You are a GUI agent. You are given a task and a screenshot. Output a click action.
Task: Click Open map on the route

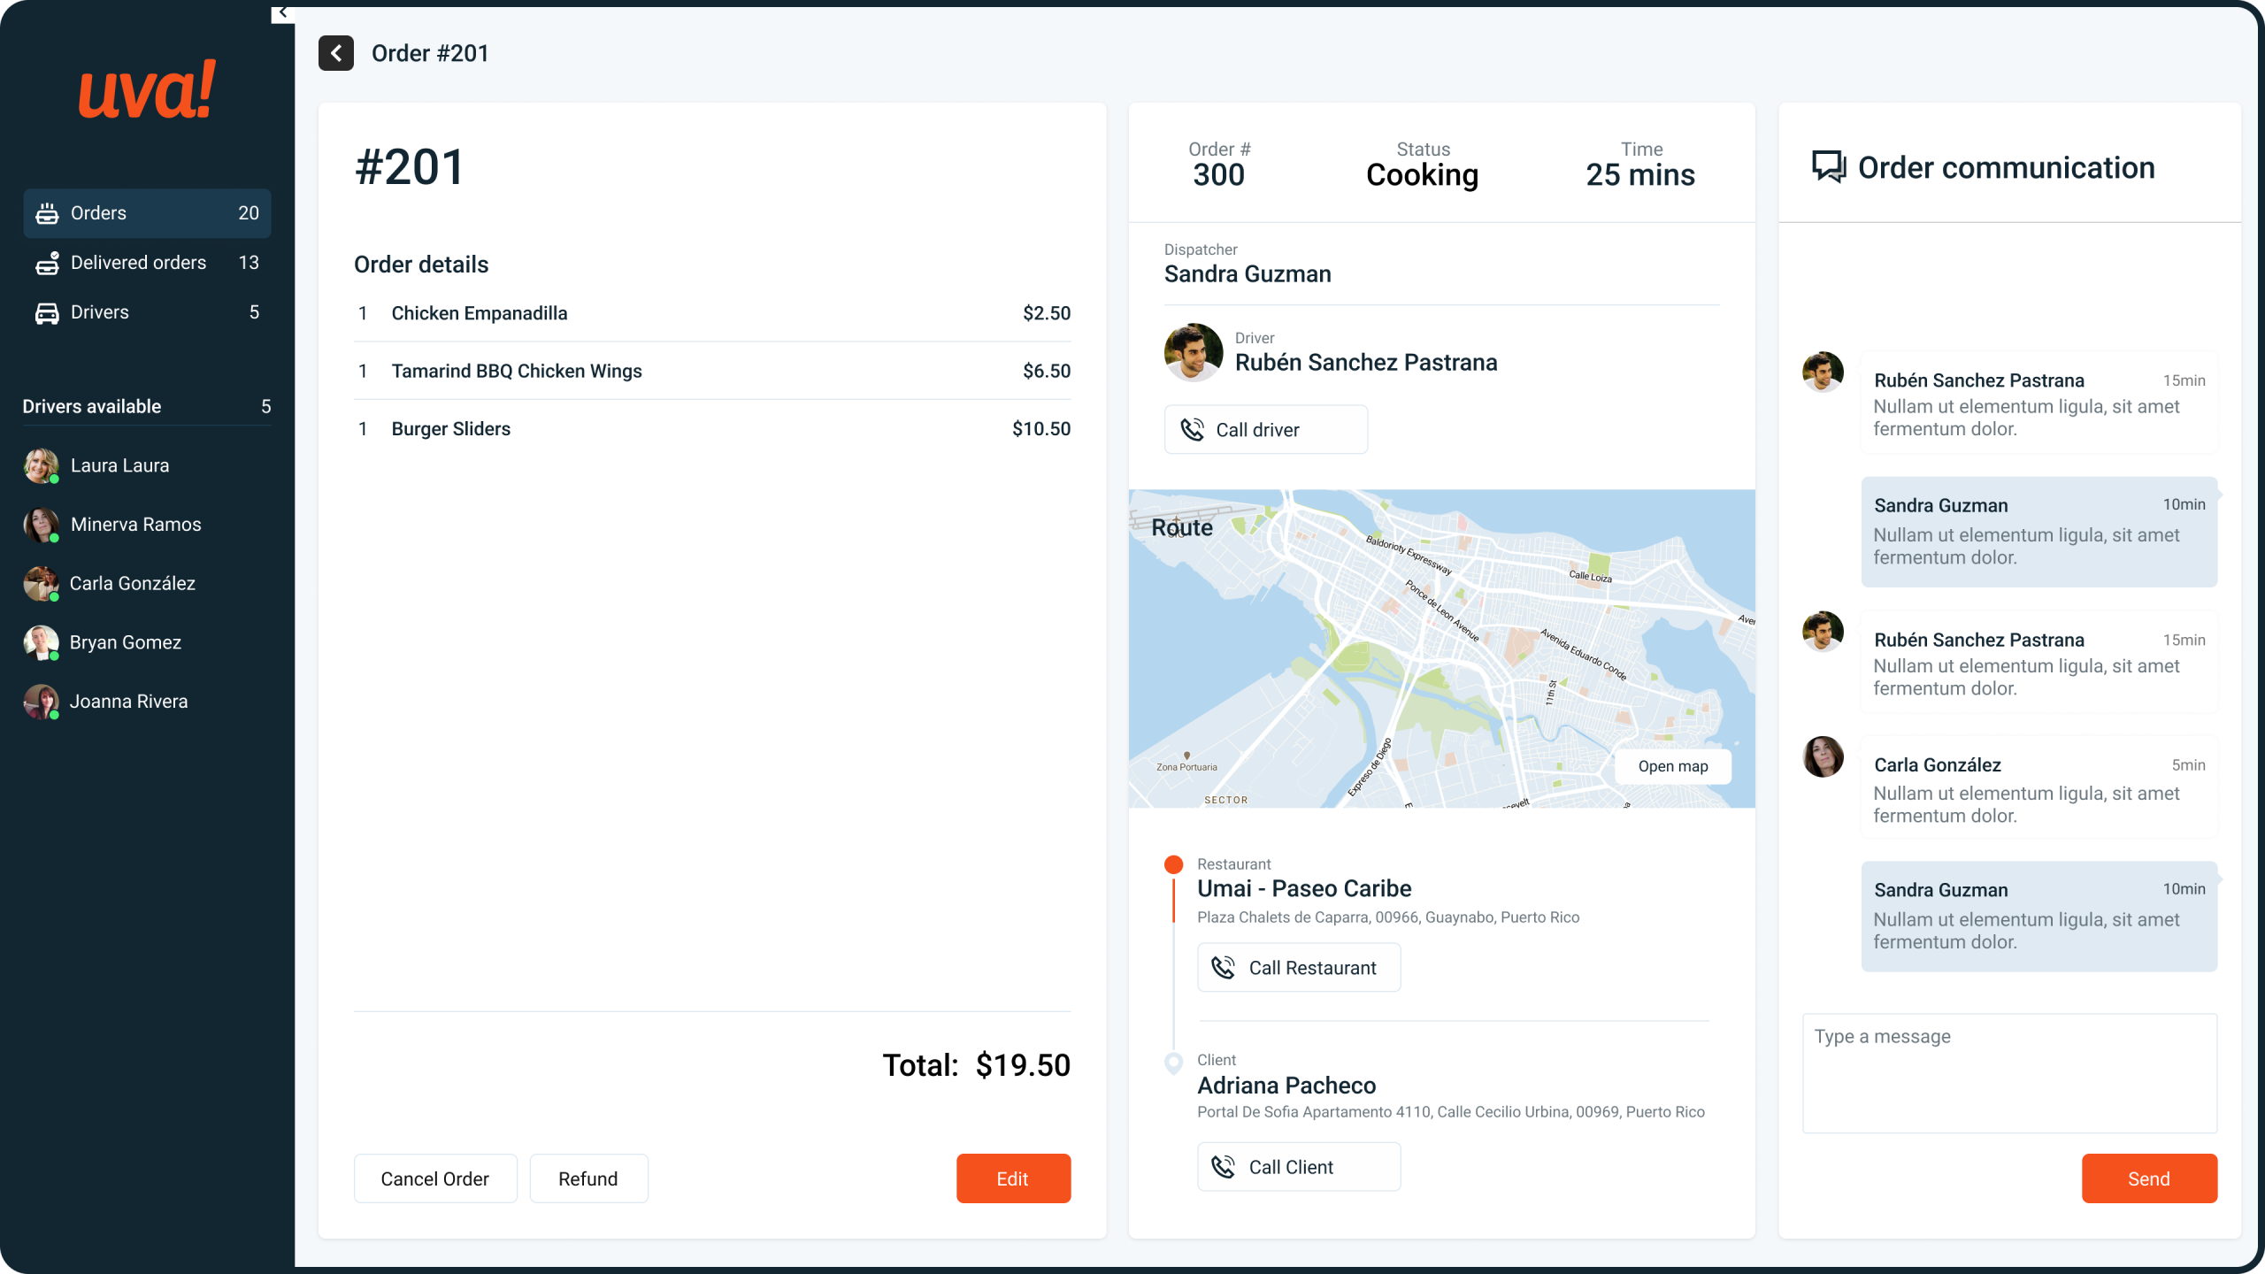coord(1672,766)
